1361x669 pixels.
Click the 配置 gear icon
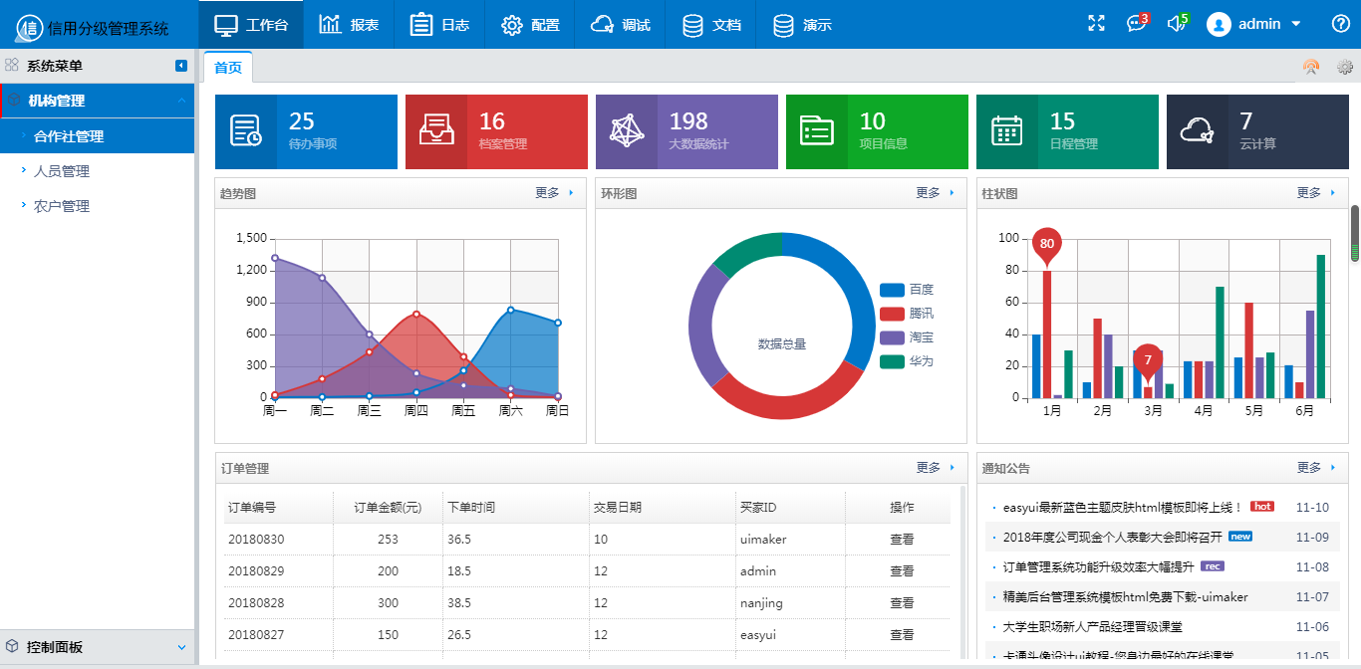[x=512, y=25]
